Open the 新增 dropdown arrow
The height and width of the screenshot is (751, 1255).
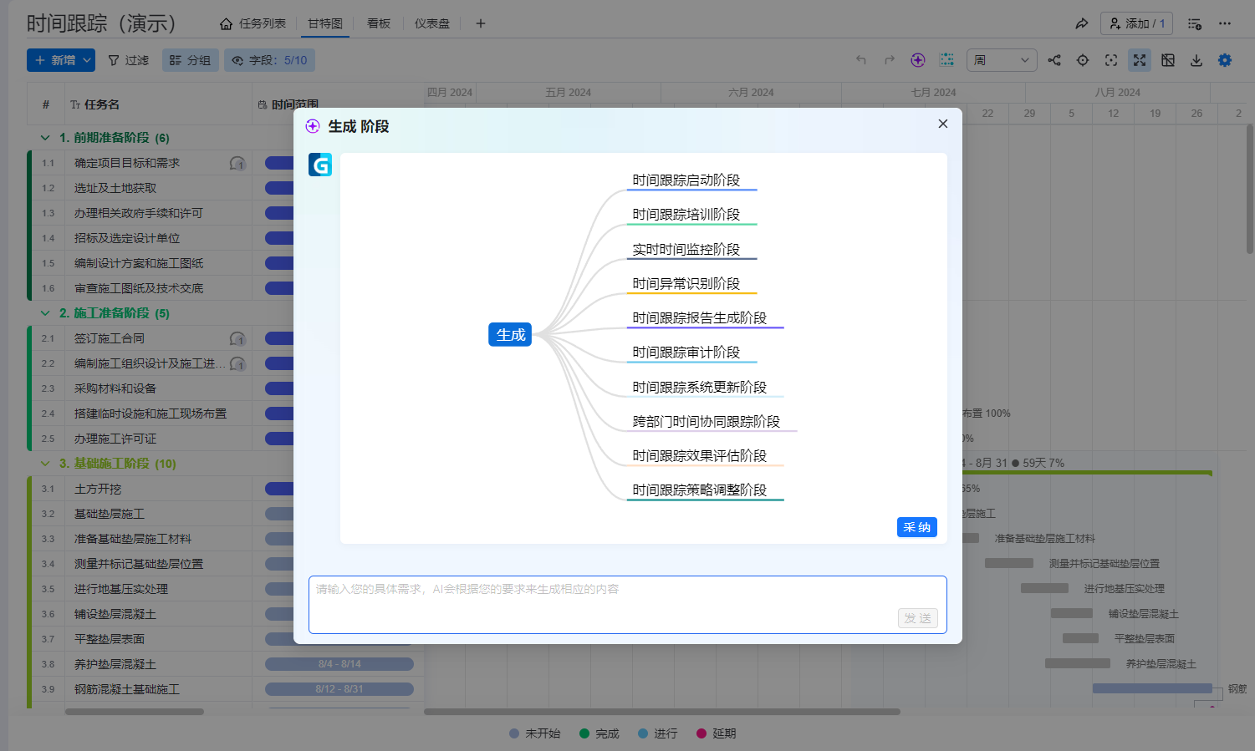(88, 60)
